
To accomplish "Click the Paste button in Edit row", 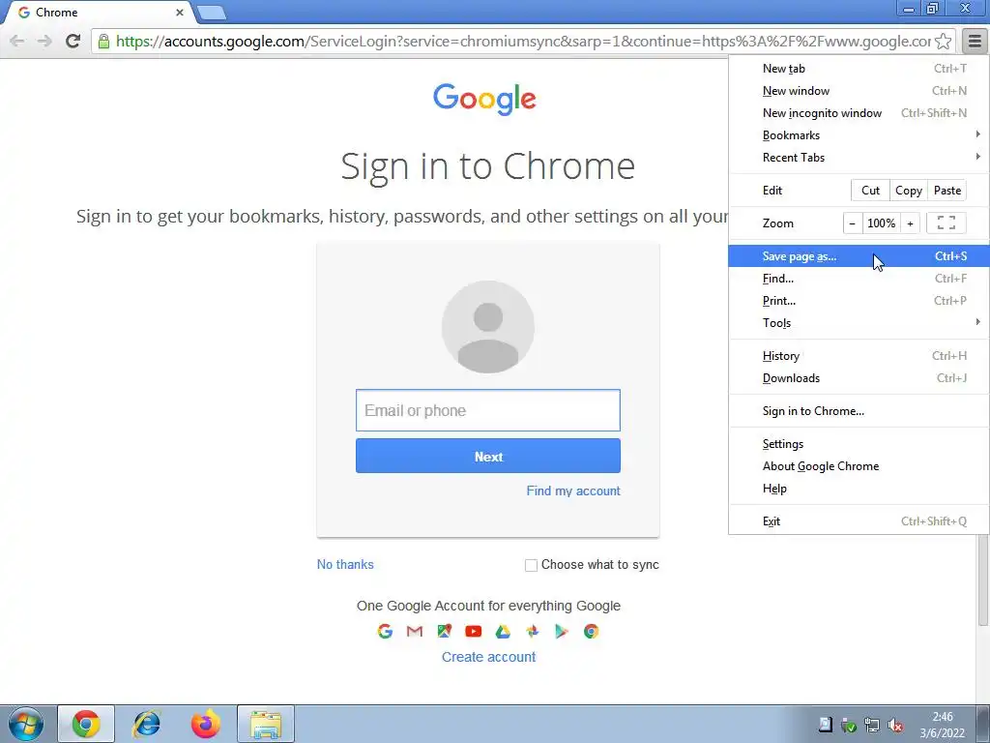I will [947, 191].
